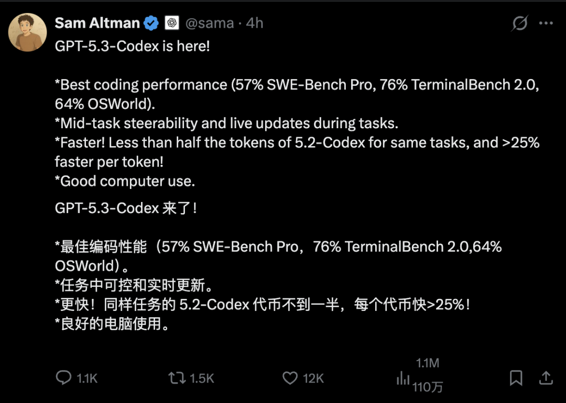Click the view analytics bar-chart icon
This screenshot has height=403, width=566.
[403, 378]
